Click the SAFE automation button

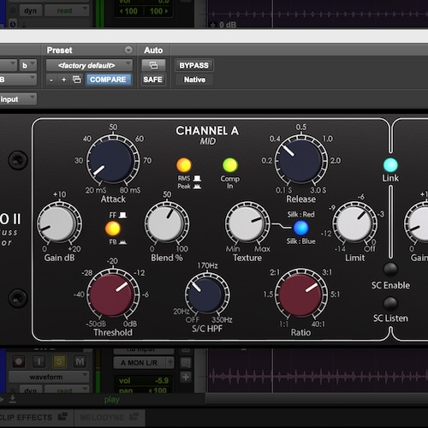(153, 80)
